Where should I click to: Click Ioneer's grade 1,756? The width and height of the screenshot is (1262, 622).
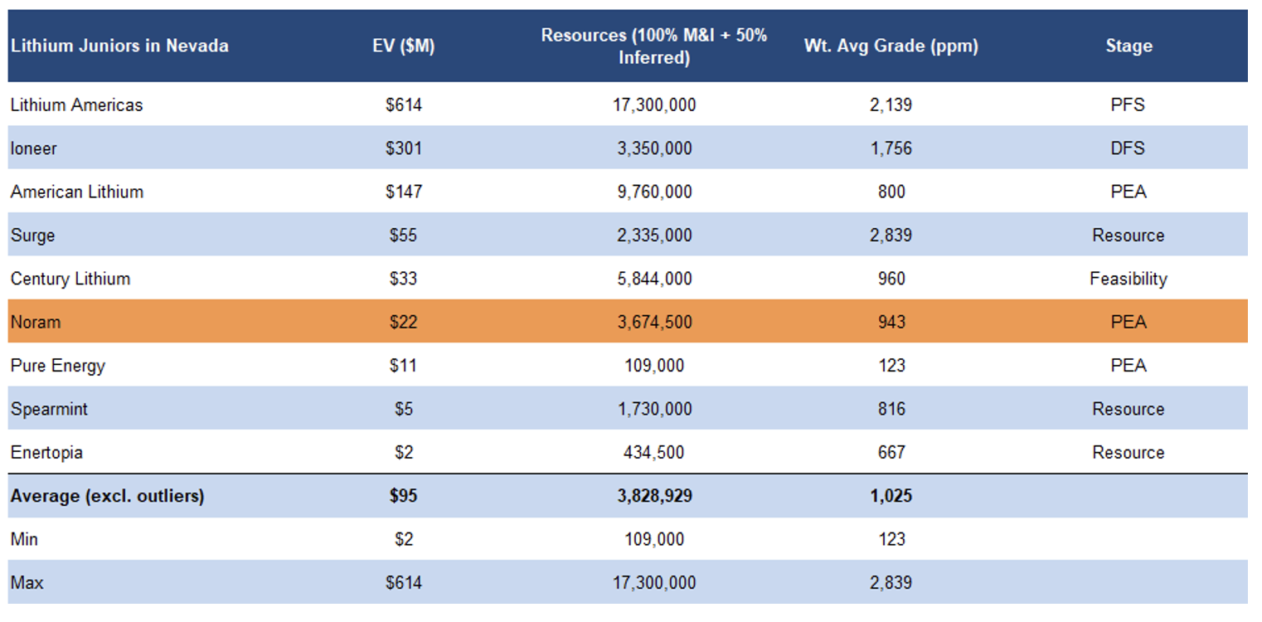click(891, 148)
